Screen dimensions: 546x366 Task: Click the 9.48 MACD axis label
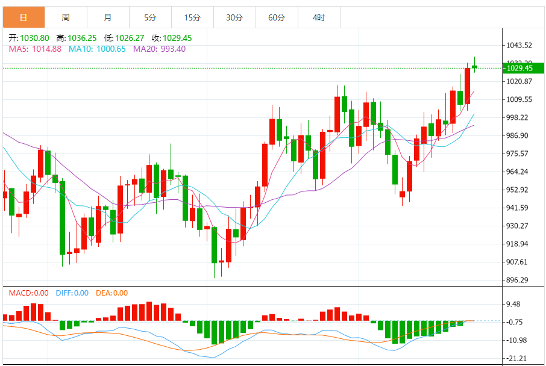coord(513,304)
